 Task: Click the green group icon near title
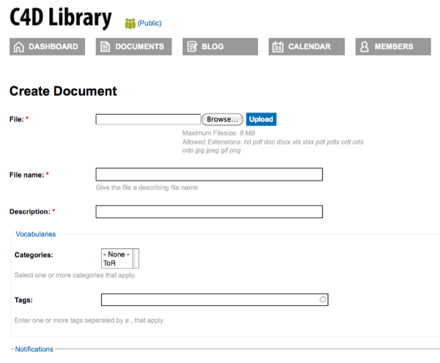[131, 23]
